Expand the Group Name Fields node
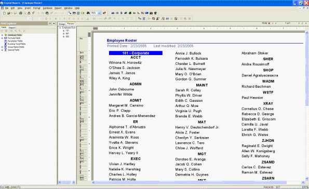 coord(2,47)
